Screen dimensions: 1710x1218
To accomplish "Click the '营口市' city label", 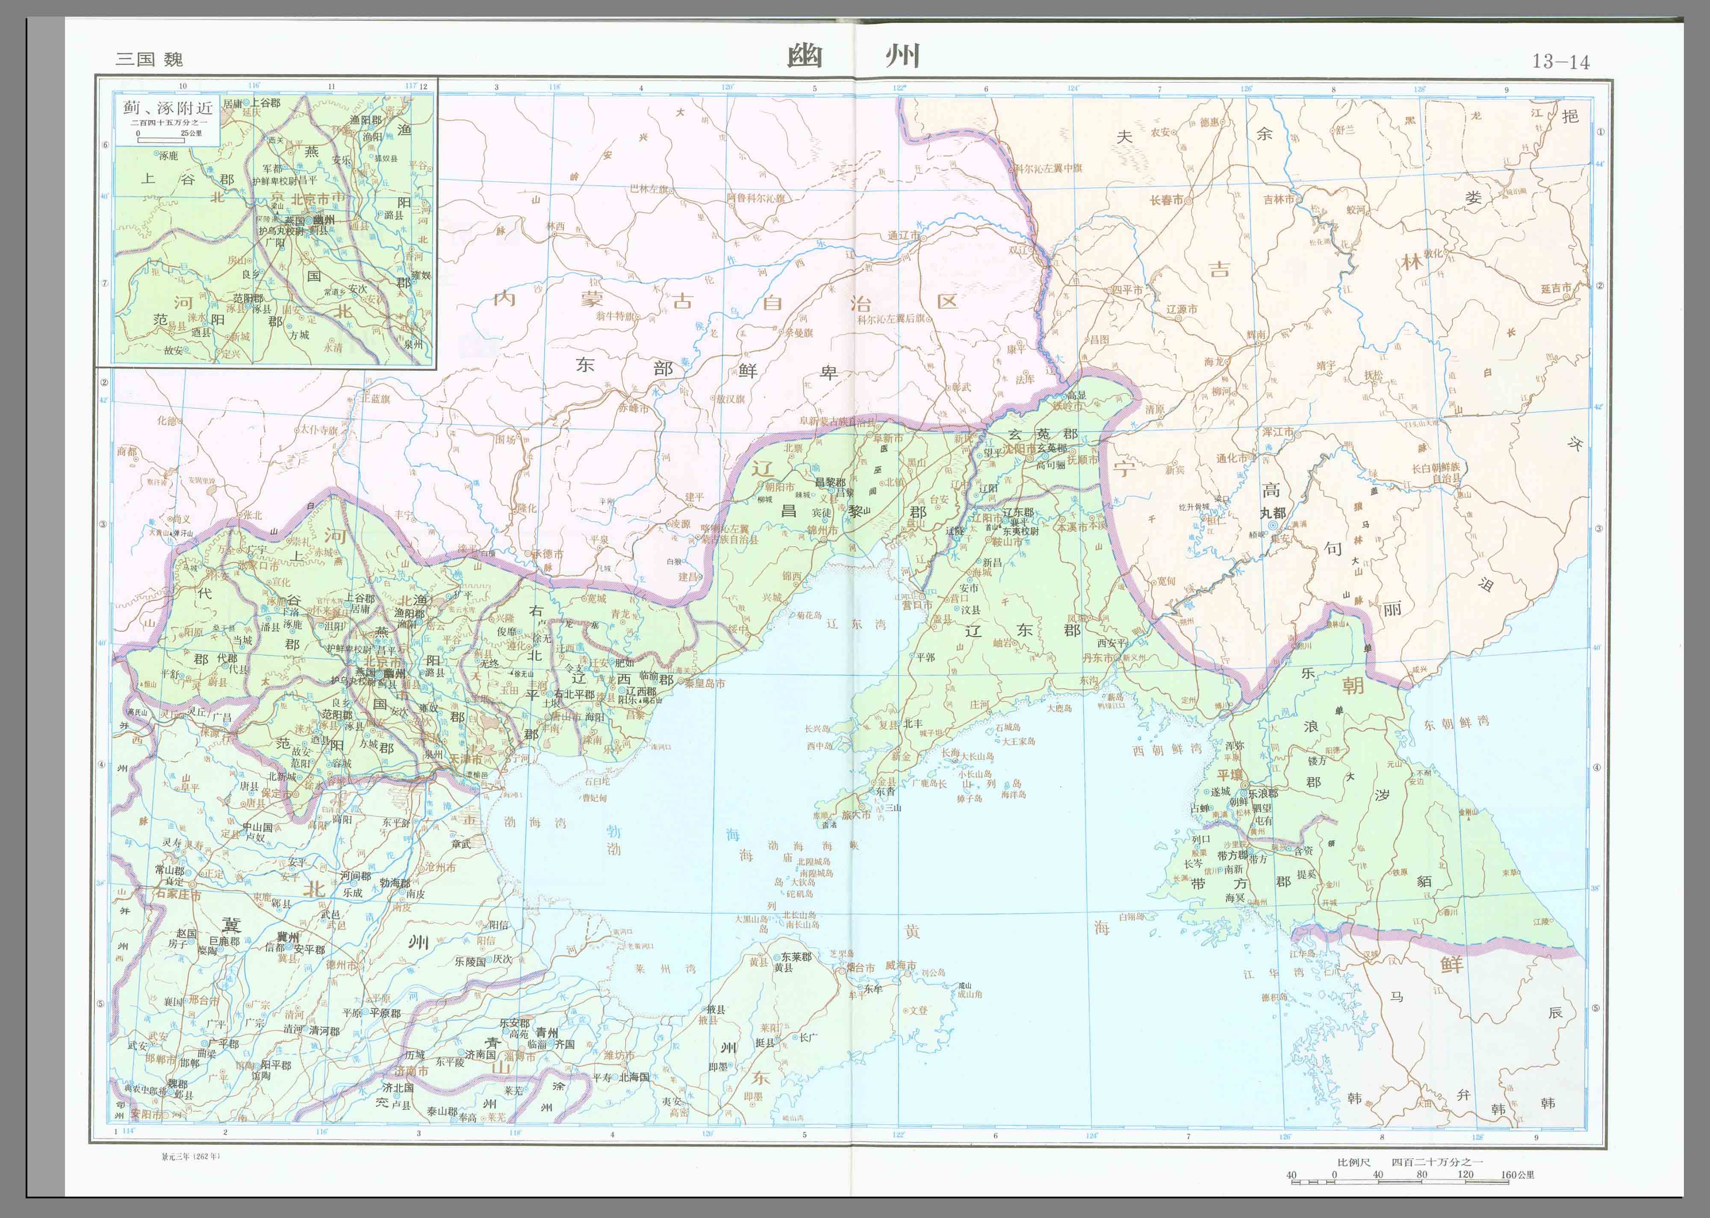I will (917, 604).
